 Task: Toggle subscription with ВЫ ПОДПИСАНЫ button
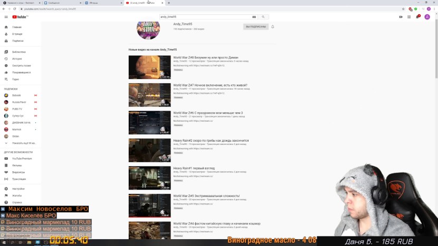(x=255, y=26)
